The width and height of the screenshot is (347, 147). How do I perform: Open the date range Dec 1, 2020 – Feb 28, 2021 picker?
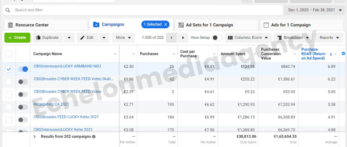pyautogui.click(x=315, y=10)
